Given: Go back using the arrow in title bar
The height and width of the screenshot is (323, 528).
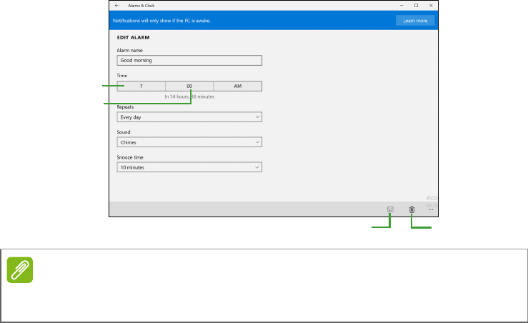Looking at the screenshot, I should (x=116, y=5).
